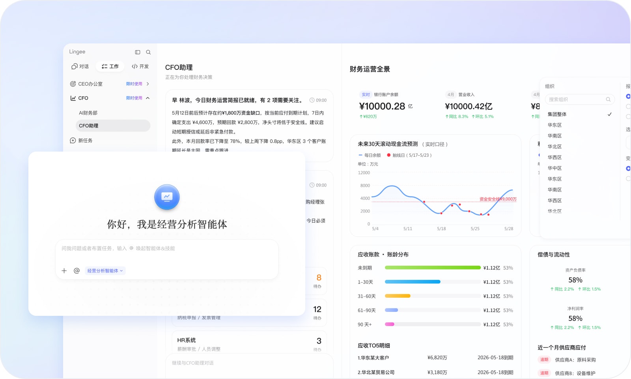Click the 实时 badge on 银行账户余额
631x379 pixels.
(366, 95)
